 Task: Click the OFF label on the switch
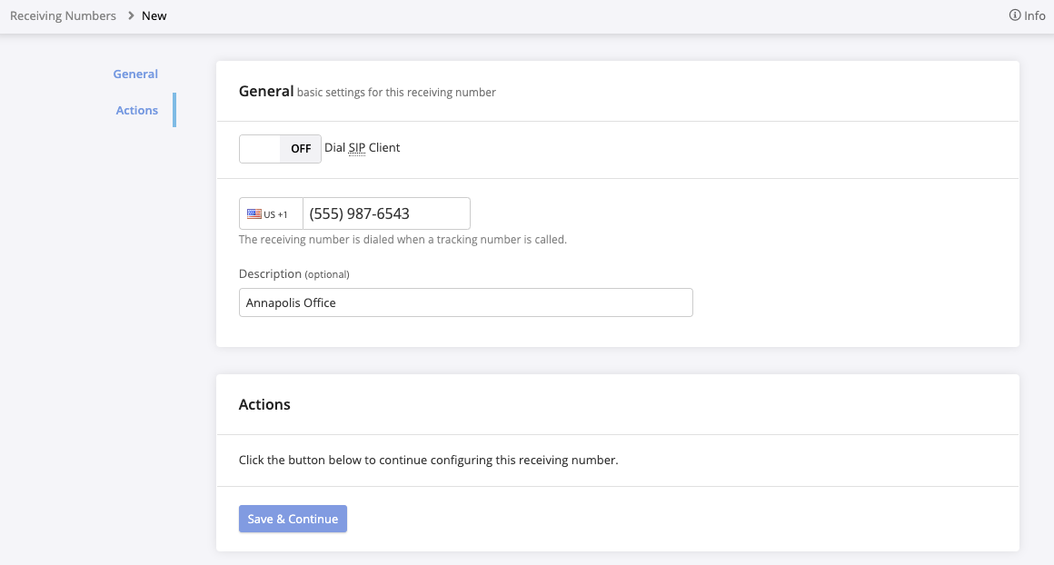point(301,149)
